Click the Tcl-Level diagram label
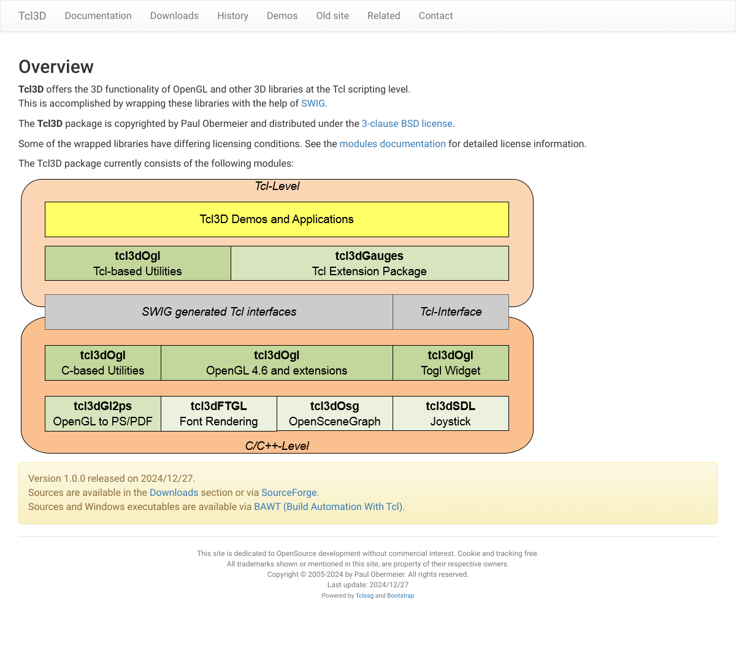This screenshot has width=736, height=662. pyautogui.click(x=277, y=186)
